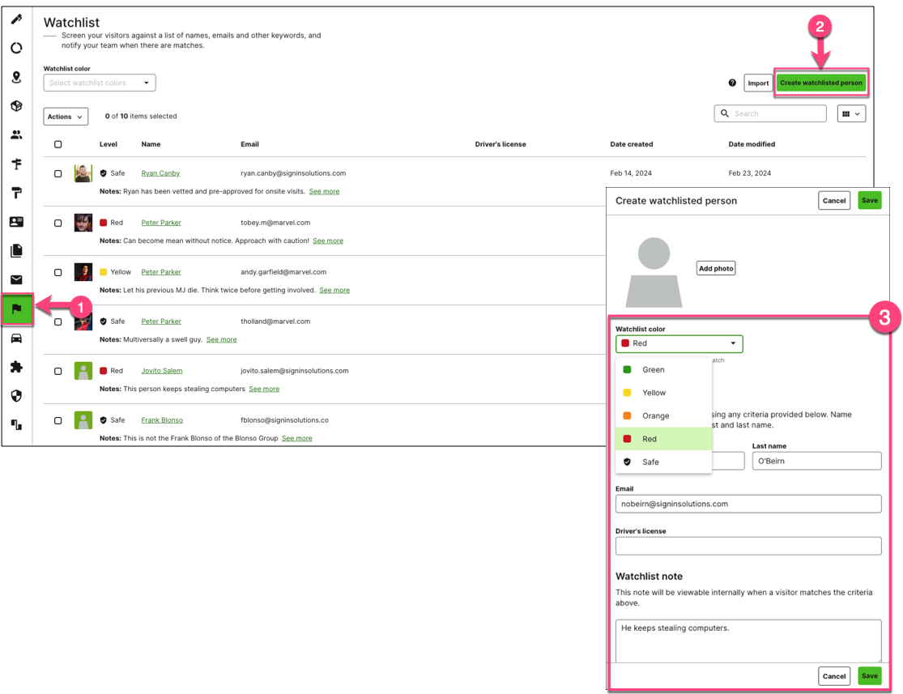Click the people group icon in sidebar
Viewport: 903px width, 694px height.
point(16,135)
